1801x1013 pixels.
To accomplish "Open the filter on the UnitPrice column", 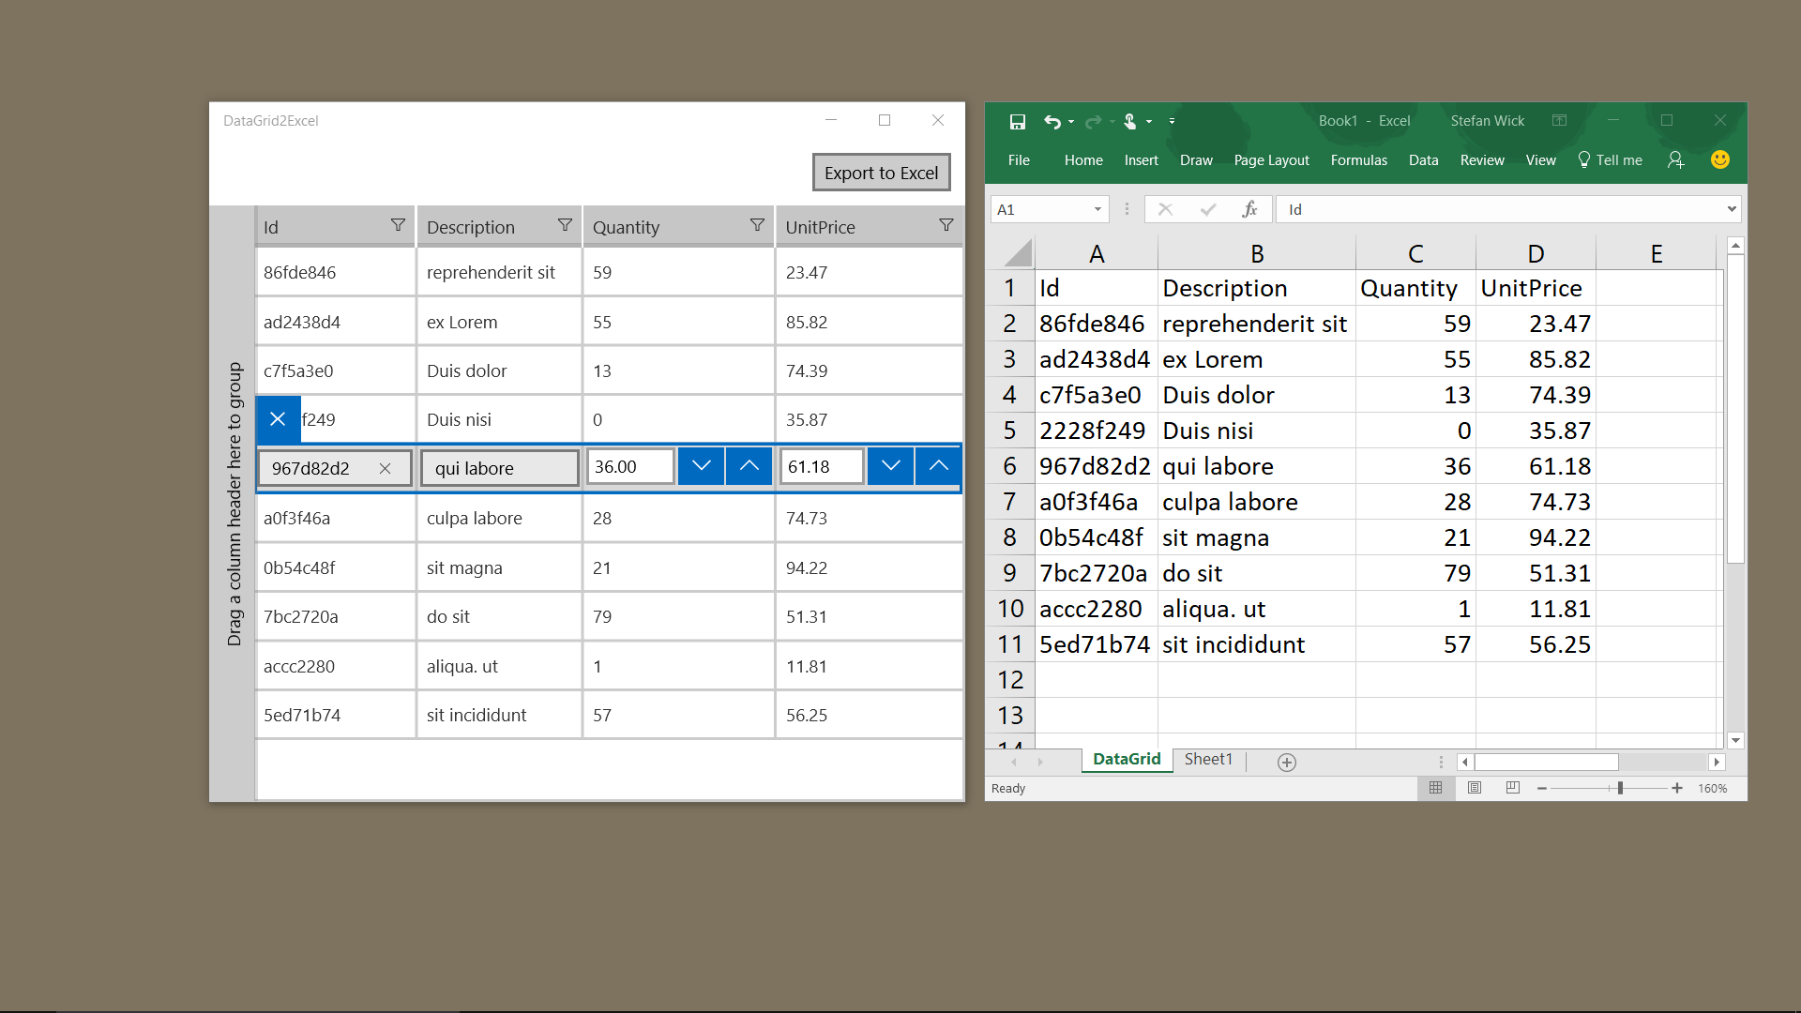I will tap(946, 225).
